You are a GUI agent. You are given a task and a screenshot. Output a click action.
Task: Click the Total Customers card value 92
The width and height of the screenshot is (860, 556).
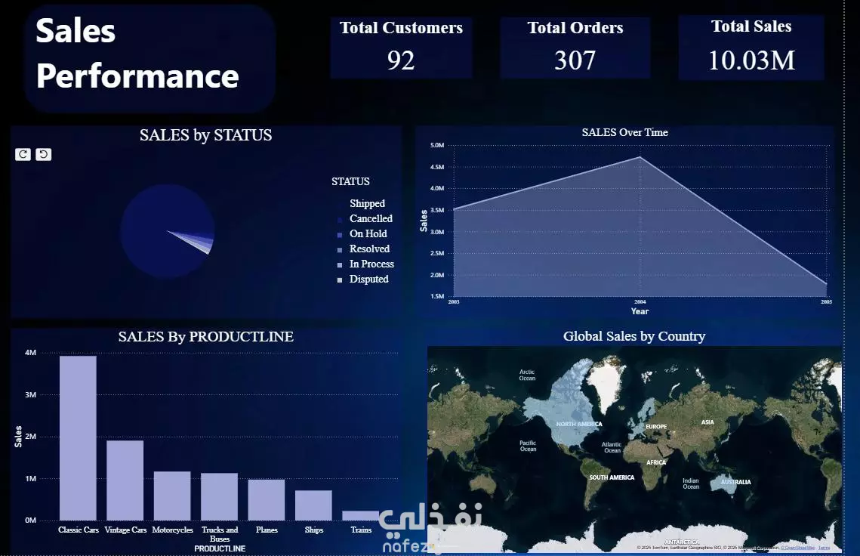pyautogui.click(x=401, y=60)
